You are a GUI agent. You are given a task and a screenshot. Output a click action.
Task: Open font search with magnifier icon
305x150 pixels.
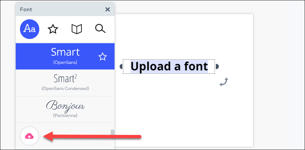[x=100, y=29]
